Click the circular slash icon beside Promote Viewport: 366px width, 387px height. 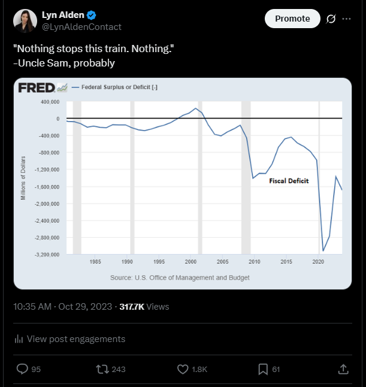tap(330, 19)
